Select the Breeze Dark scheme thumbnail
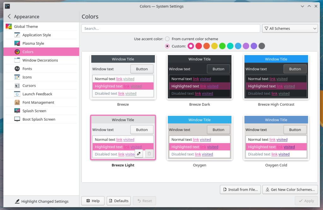This screenshot has width=323, height=210. 199,77
